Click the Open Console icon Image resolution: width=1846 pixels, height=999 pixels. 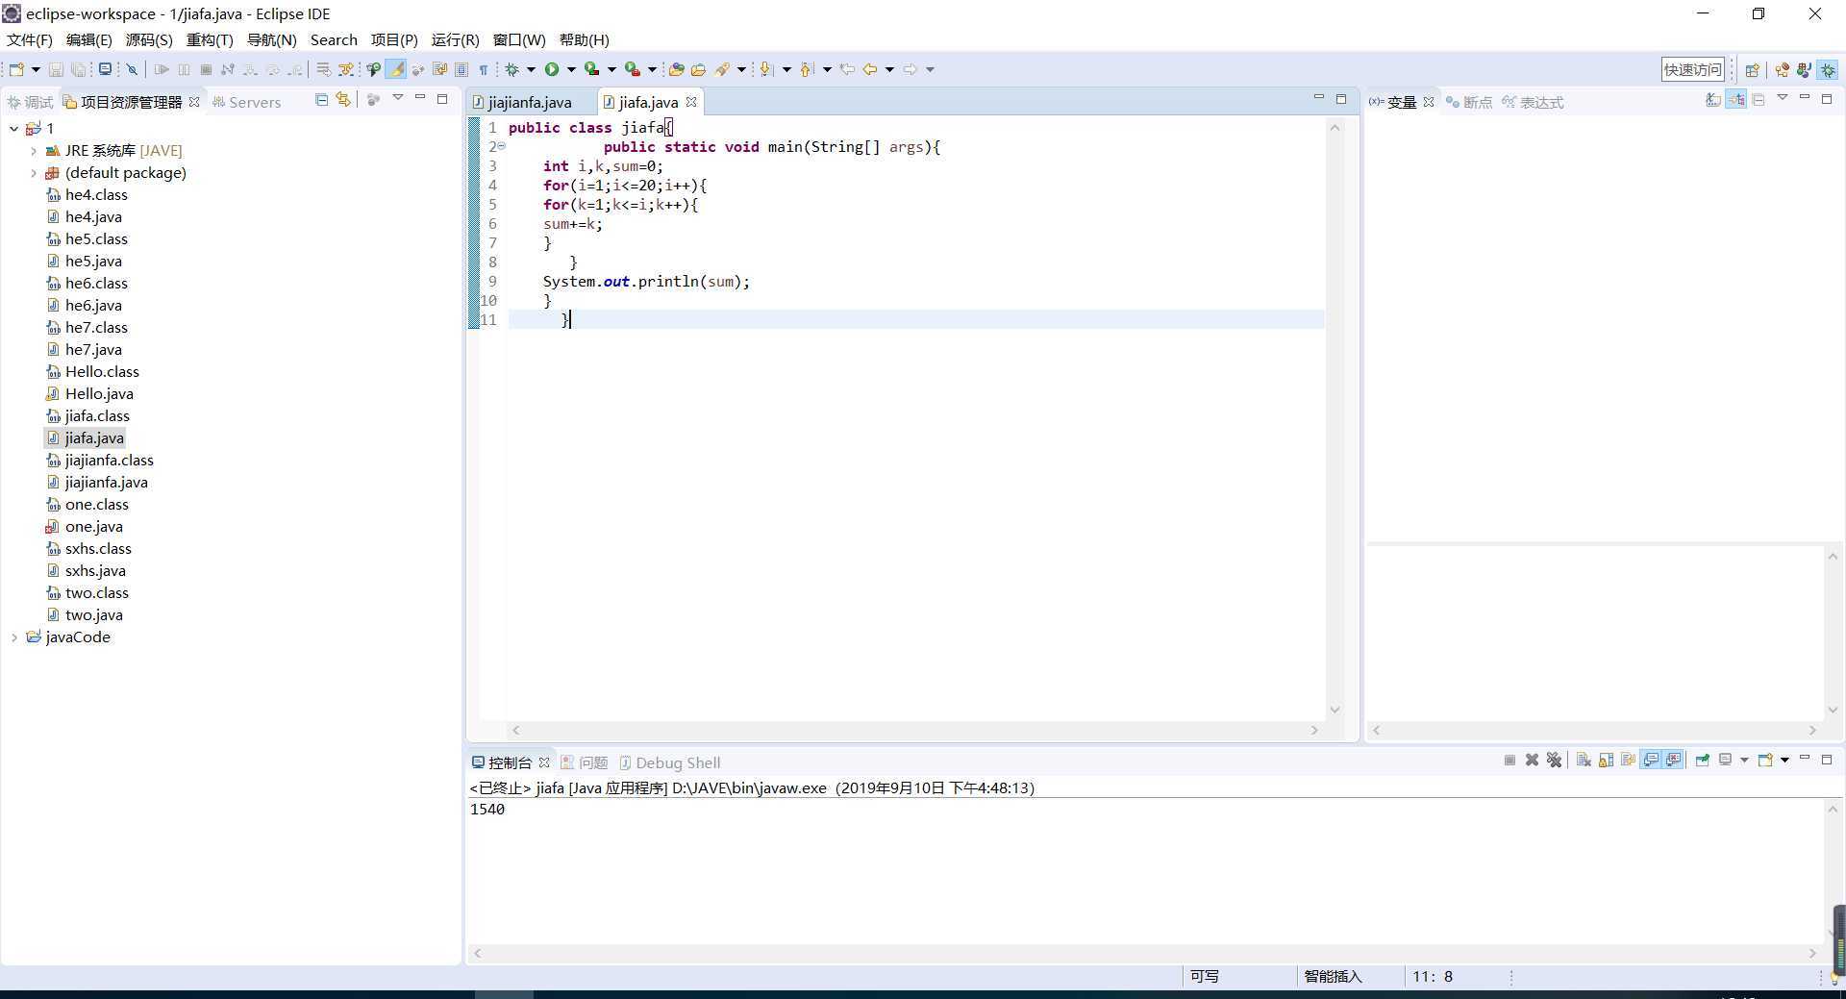pyautogui.click(x=1764, y=760)
